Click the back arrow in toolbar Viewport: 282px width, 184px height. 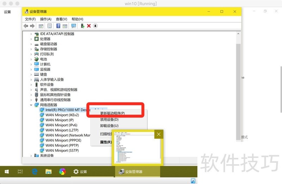(26, 26)
